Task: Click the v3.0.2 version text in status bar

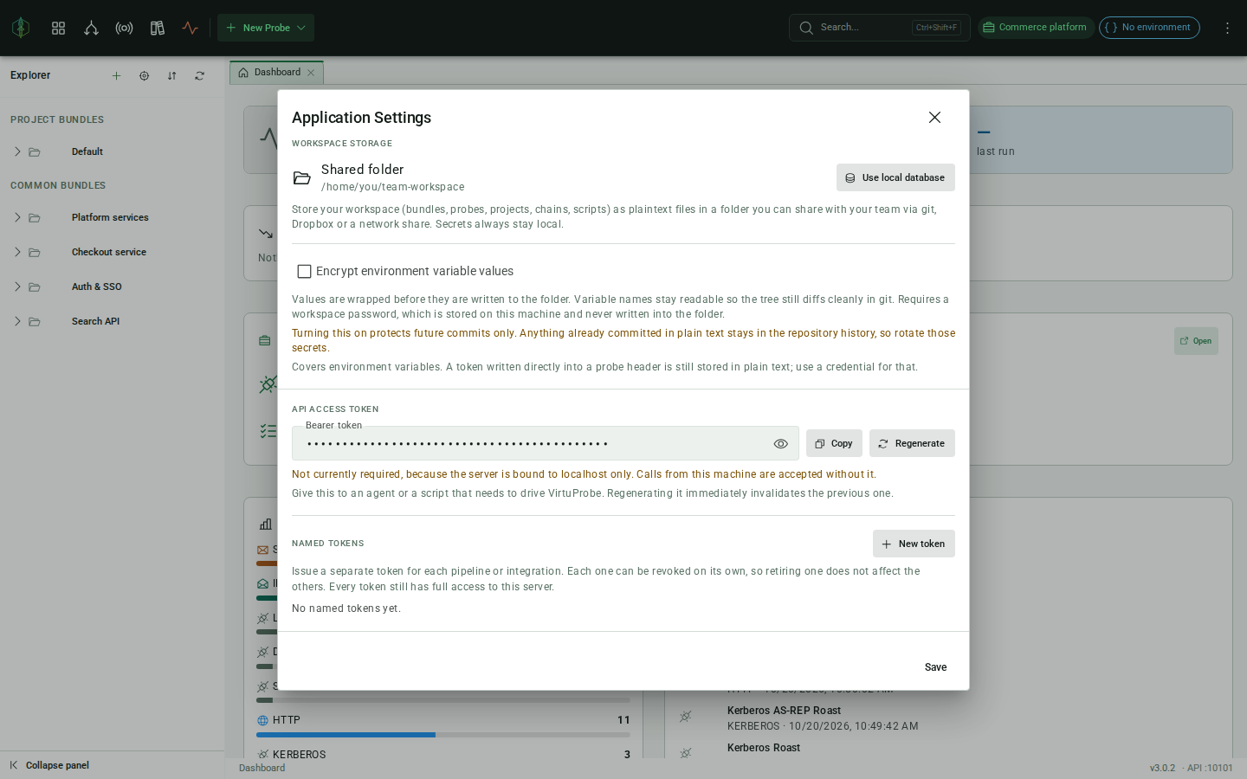Action: pyautogui.click(x=1162, y=768)
